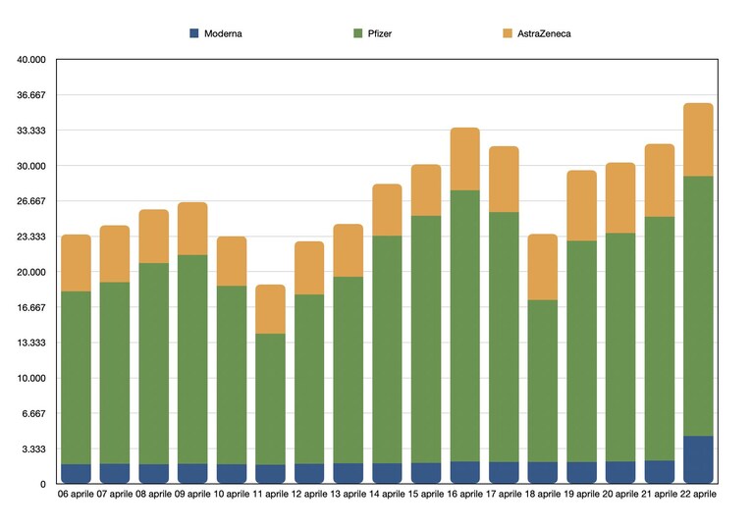Screen dimensions: 753x528
Task: Click the Pfizer segment of the 22 aprile bar
Action: 698,306
